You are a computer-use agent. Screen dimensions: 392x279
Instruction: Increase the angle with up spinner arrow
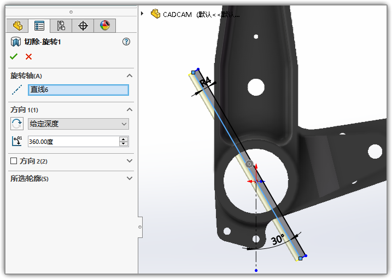[x=124, y=139]
